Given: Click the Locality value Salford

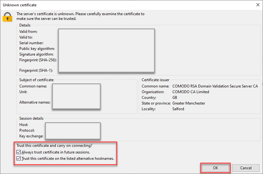Looking at the screenshot, I should [x=178, y=109].
